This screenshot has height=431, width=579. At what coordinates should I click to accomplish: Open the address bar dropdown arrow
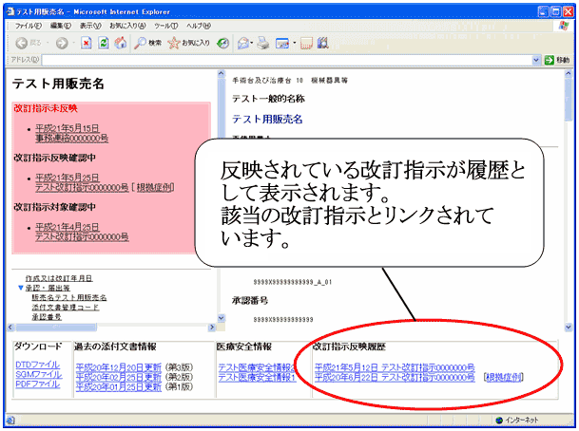pos(536,60)
